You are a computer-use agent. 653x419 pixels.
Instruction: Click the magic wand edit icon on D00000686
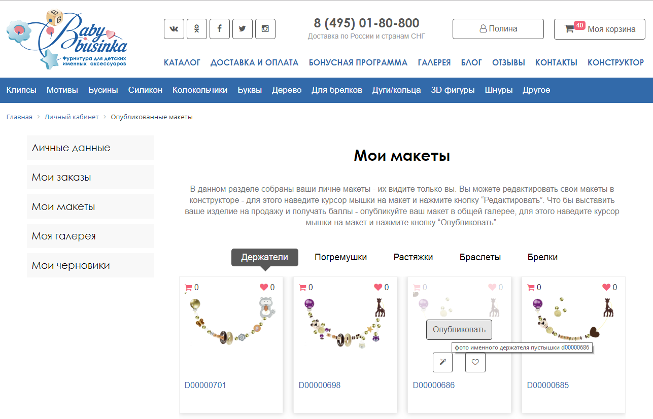tap(442, 362)
